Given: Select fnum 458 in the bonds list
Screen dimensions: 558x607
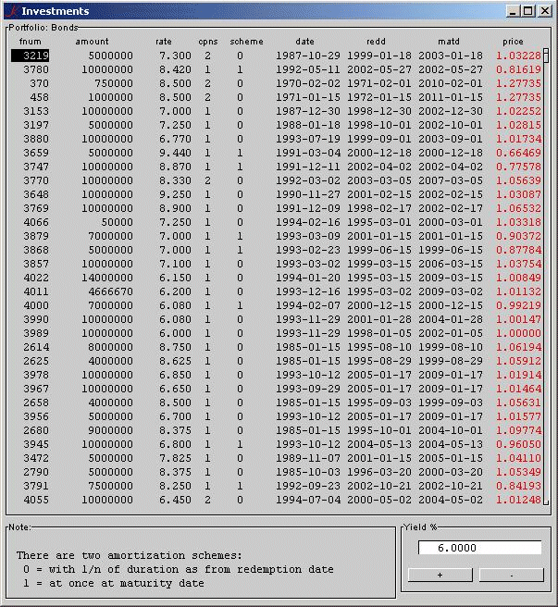Looking at the screenshot, I should pos(39,97).
